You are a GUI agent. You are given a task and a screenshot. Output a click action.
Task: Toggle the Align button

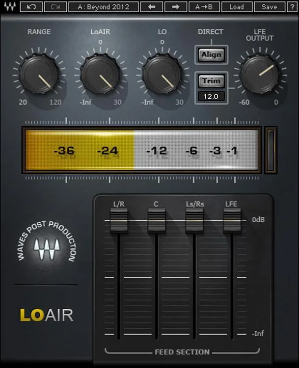point(211,54)
